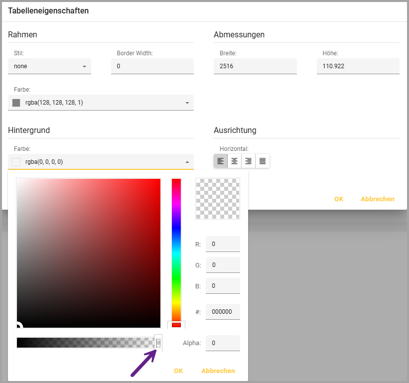Cancel table properties dialog with Abbrechen
This screenshot has width=409, height=383.
tap(377, 199)
